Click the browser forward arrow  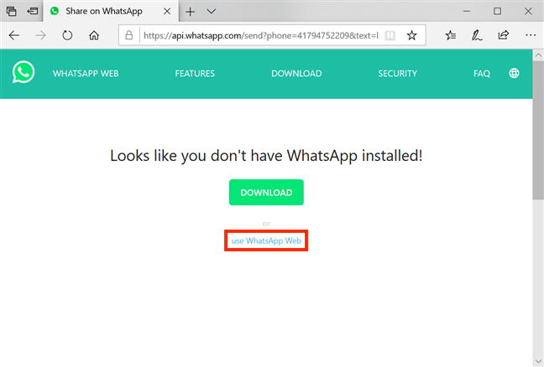(x=40, y=35)
